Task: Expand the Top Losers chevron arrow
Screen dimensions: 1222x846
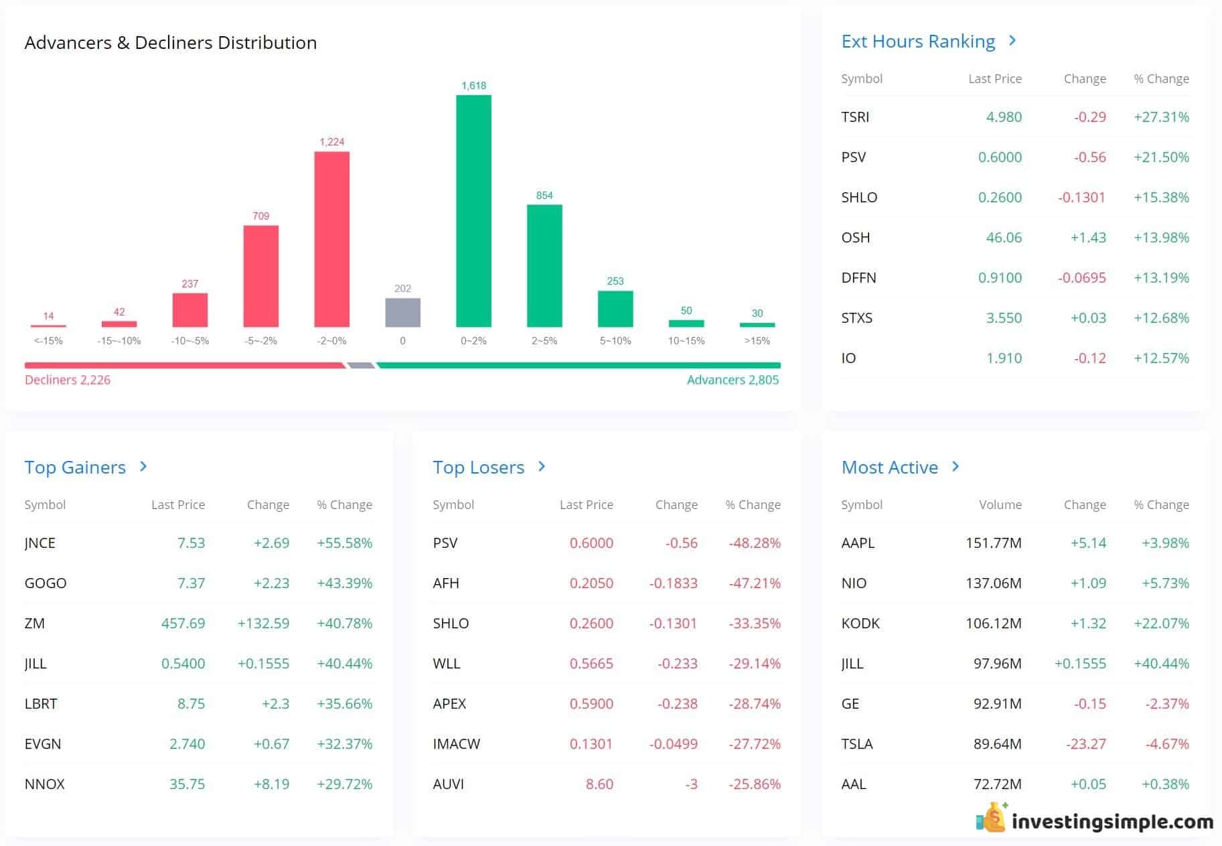Action: [x=542, y=466]
